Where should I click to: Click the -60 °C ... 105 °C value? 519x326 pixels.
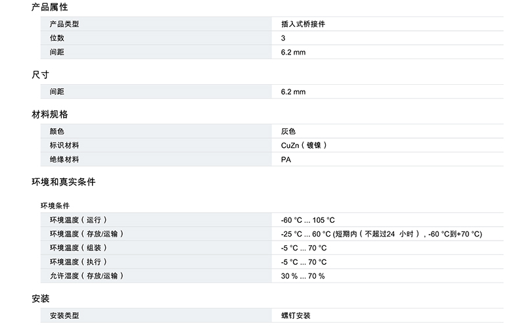(308, 220)
